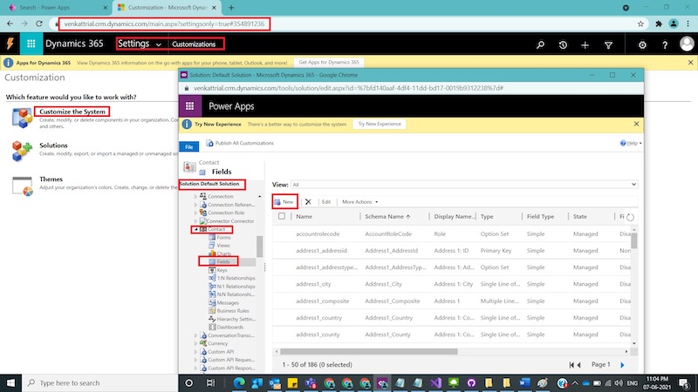698x392 pixels.
Task: Click the browser address bar URL
Action: pos(164,24)
